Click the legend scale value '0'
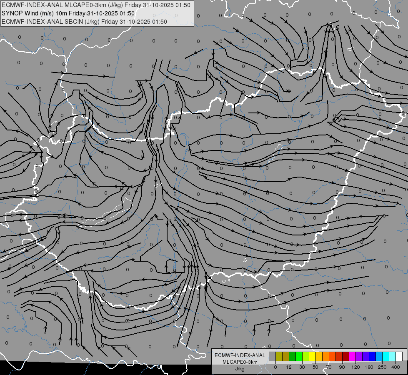Screen dimensions: 408x375 275,367
